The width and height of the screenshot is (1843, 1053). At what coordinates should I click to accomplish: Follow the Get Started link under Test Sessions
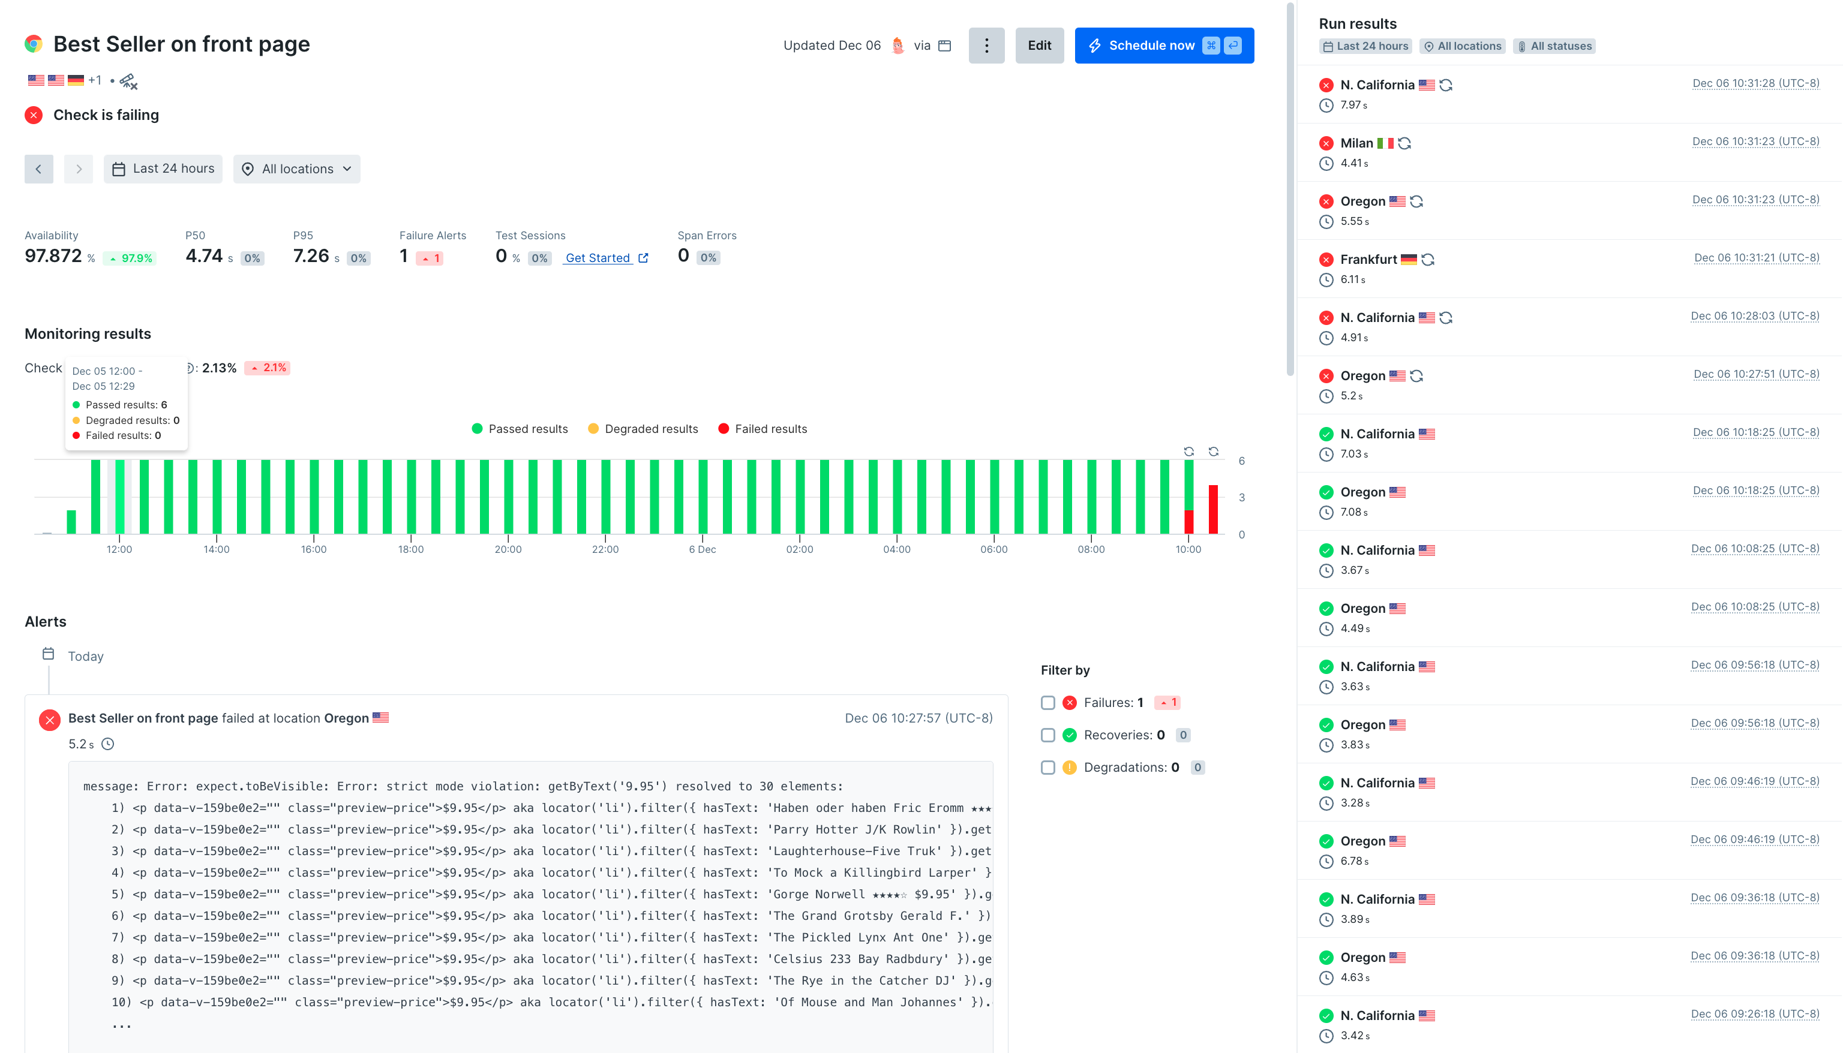tap(598, 257)
